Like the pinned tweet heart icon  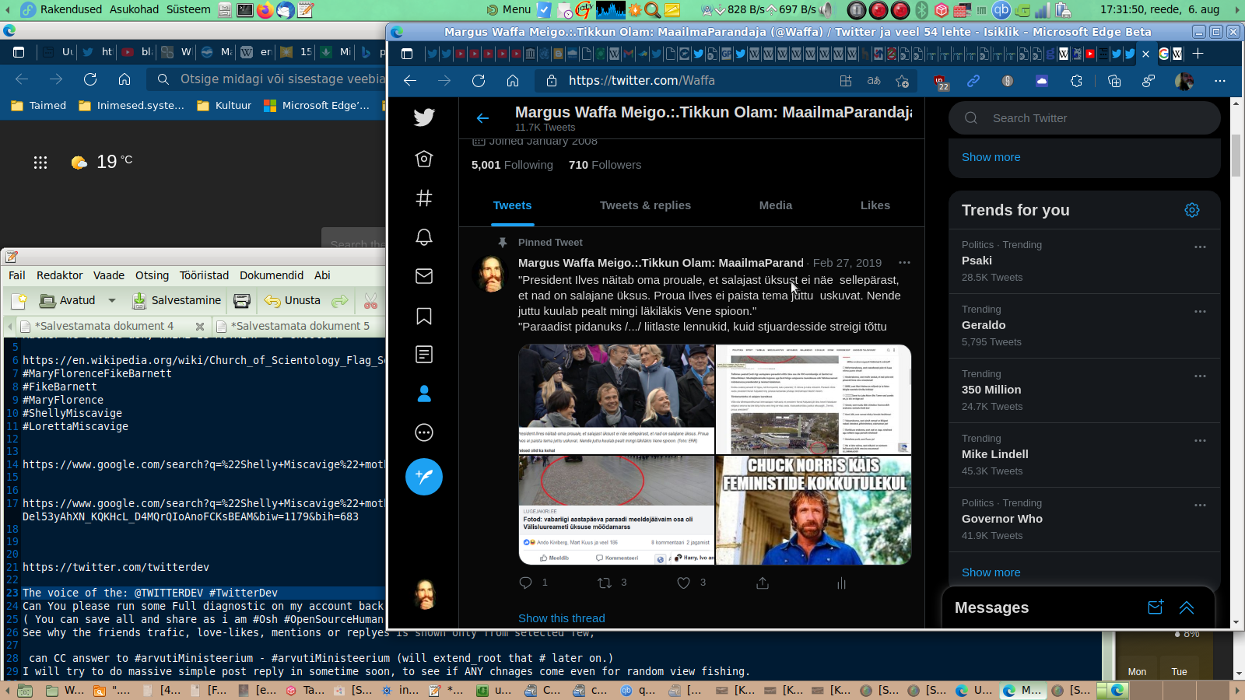683,583
